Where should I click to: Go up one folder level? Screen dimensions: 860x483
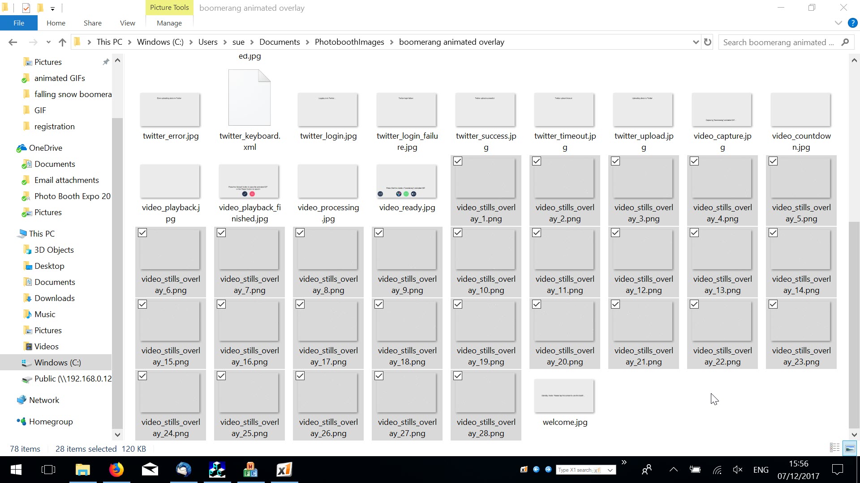[x=62, y=42]
